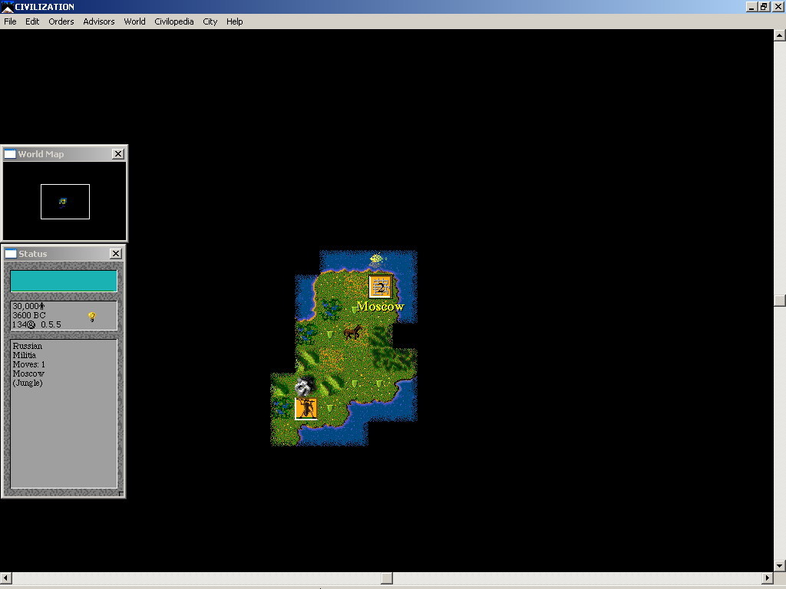Click the vertical scrollbar up arrow

780,35
